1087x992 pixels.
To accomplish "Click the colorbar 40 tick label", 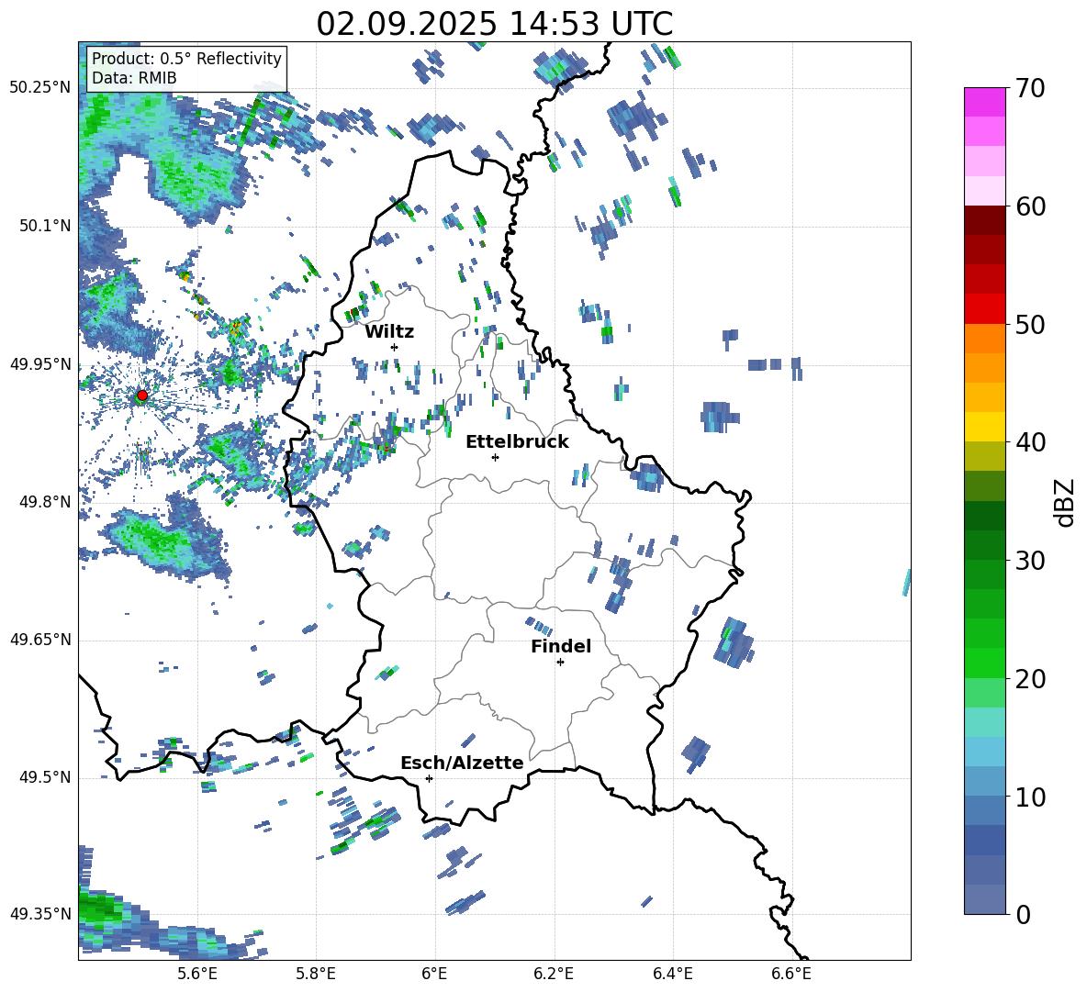I will point(1030,442).
